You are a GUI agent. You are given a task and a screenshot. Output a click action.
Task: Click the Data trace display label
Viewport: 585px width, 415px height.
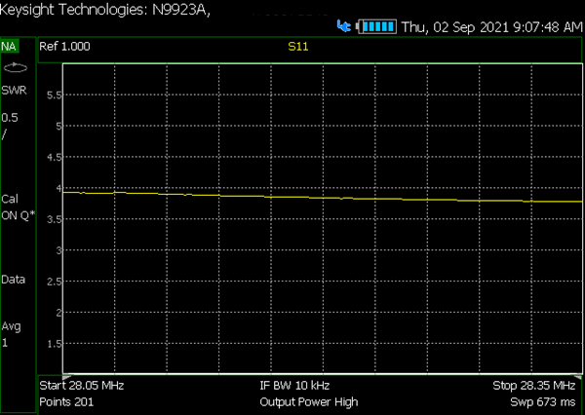click(14, 280)
